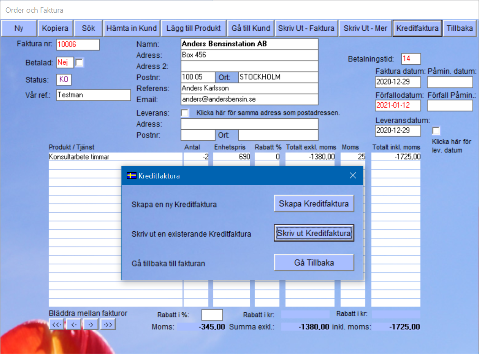Image resolution: width=479 pixels, height=354 pixels.
Task: Click the Rabatt i % input field
Action: point(212,315)
